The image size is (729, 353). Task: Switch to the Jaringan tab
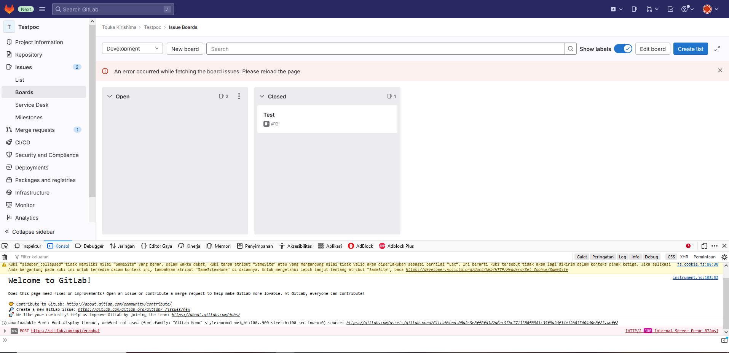point(122,246)
